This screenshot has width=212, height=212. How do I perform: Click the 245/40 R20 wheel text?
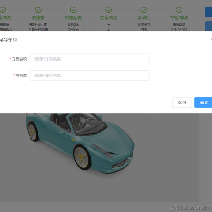coord(179,30)
